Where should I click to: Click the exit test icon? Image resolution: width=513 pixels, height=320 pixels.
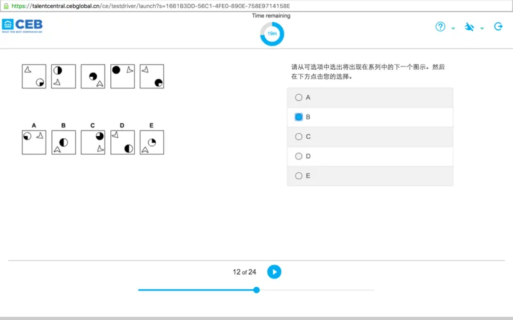click(498, 26)
